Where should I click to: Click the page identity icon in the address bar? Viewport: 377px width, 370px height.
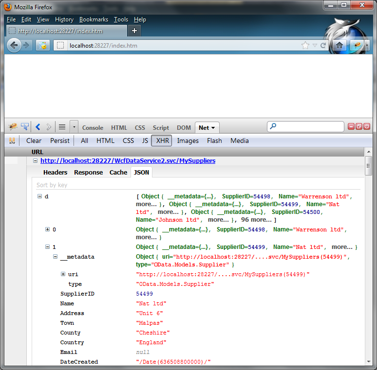pyautogui.click(x=60, y=45)
